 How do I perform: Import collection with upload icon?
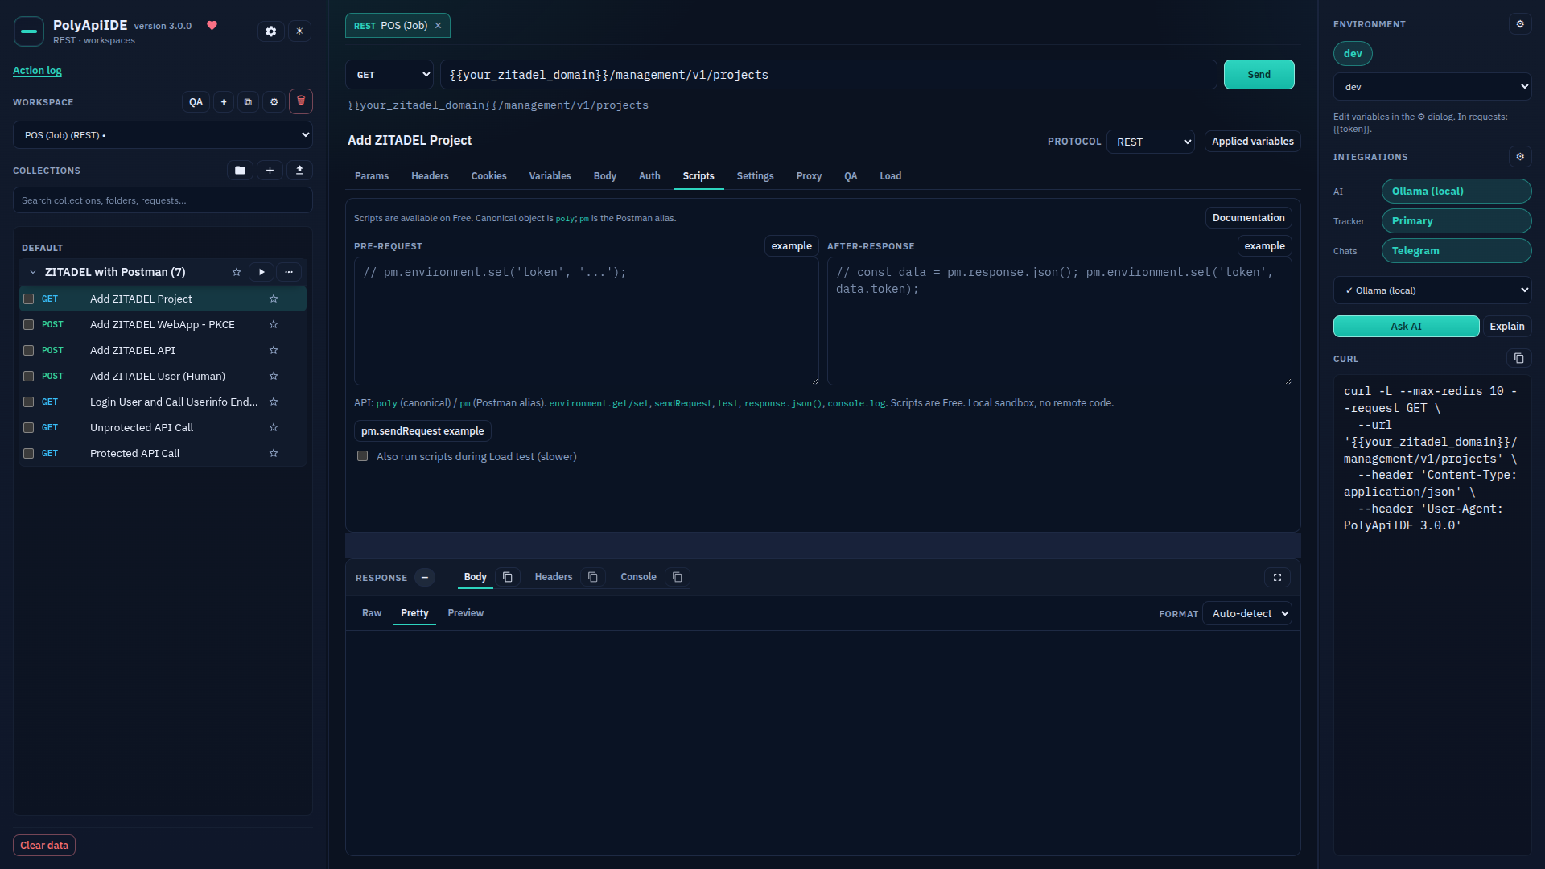[299, 171]
